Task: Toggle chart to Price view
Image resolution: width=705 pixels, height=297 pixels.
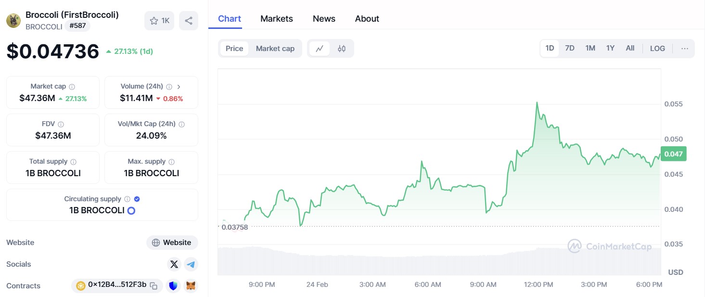Action: tap(234, 49)
